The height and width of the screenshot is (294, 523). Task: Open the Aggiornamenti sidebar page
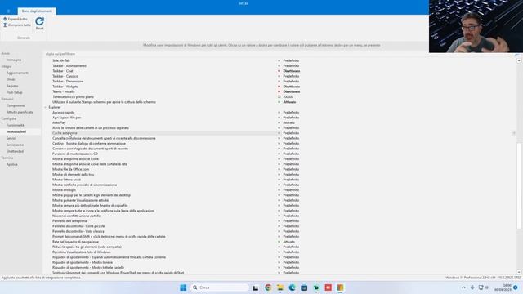click(17, 73)
